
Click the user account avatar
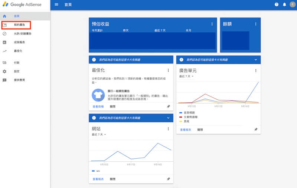(x=293, y=4)
